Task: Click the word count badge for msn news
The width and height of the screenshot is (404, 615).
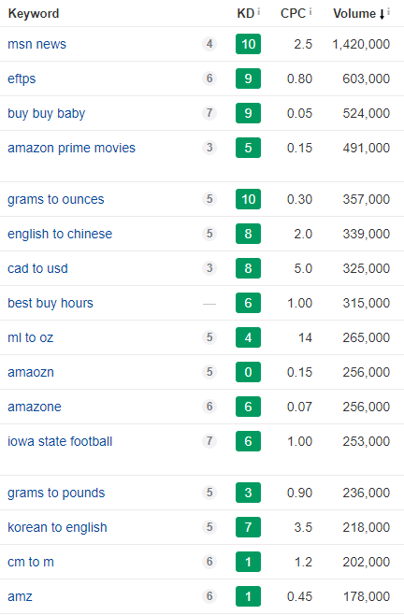Action: pyautogui.click(x=209, y=44)
